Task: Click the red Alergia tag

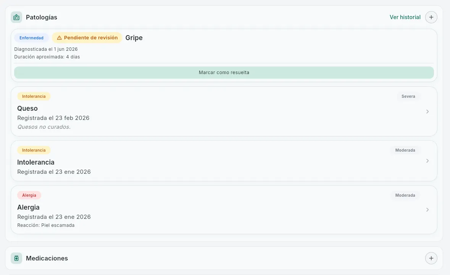Action: [29, 195]
